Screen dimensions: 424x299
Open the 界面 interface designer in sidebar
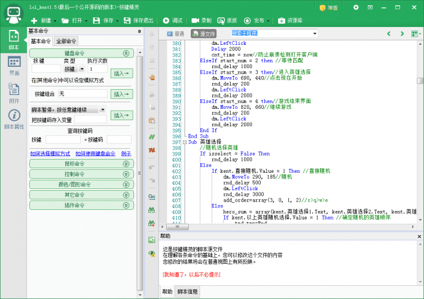pos(14,66)
